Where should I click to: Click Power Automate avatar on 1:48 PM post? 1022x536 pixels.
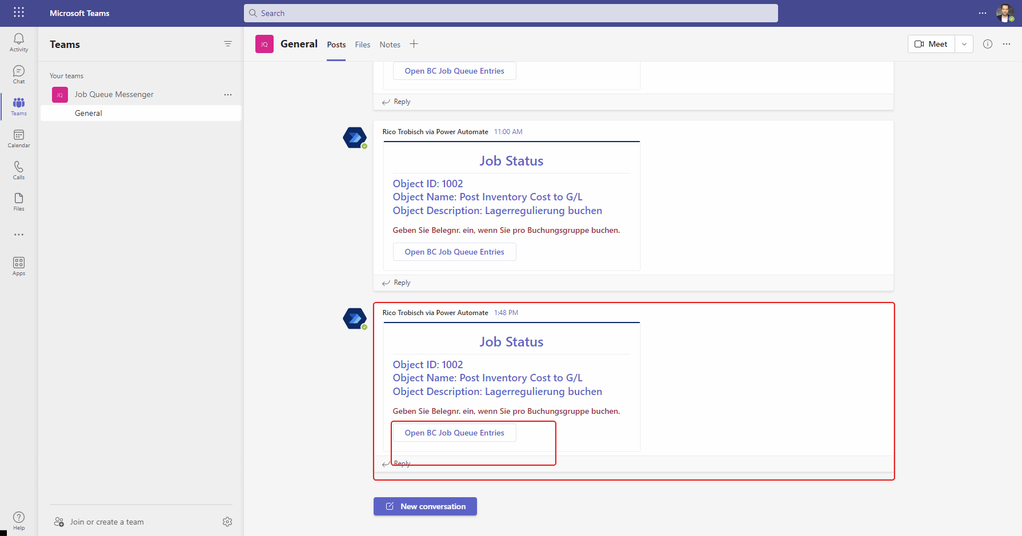(x=355, y=319)
